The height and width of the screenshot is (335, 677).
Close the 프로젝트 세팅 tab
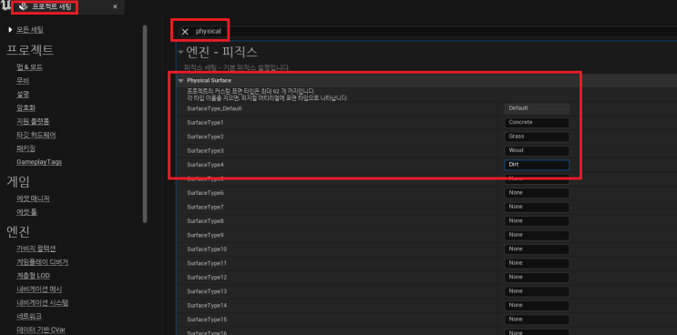[x=115, y=6]
